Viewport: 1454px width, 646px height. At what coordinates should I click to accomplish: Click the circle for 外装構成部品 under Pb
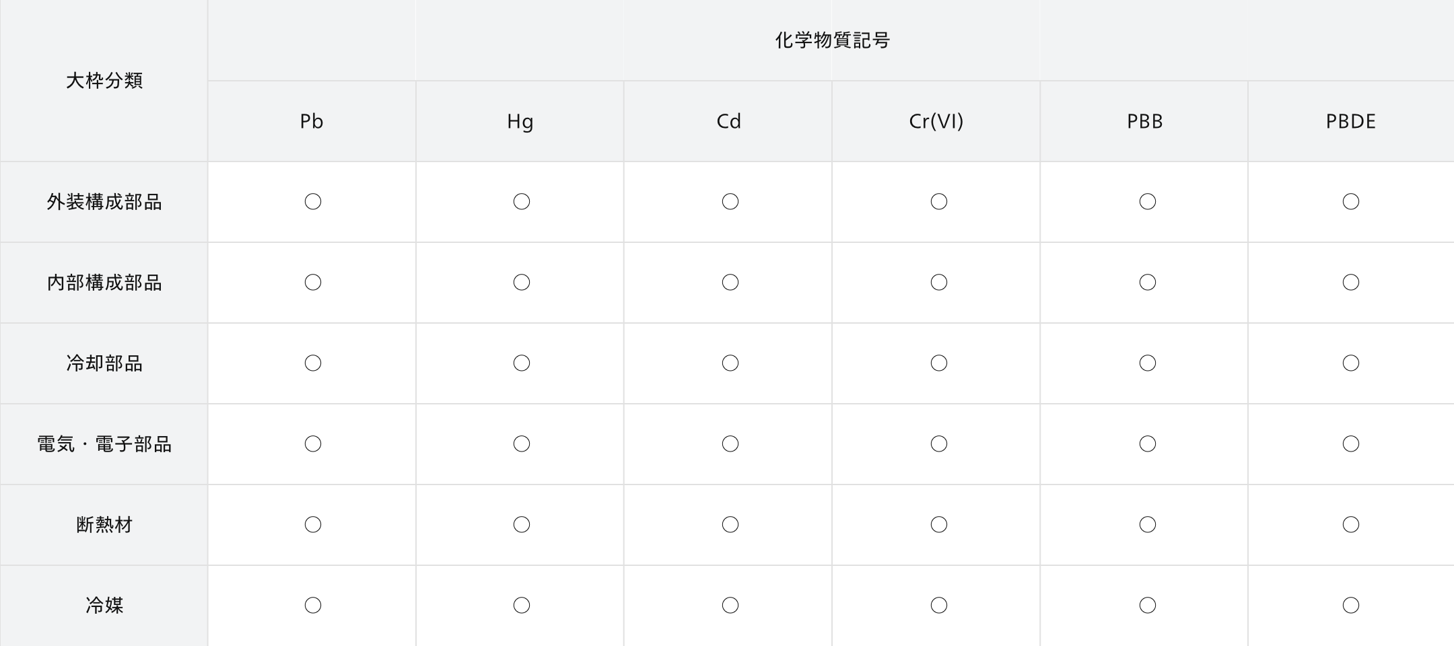click(x=313, y=202)
